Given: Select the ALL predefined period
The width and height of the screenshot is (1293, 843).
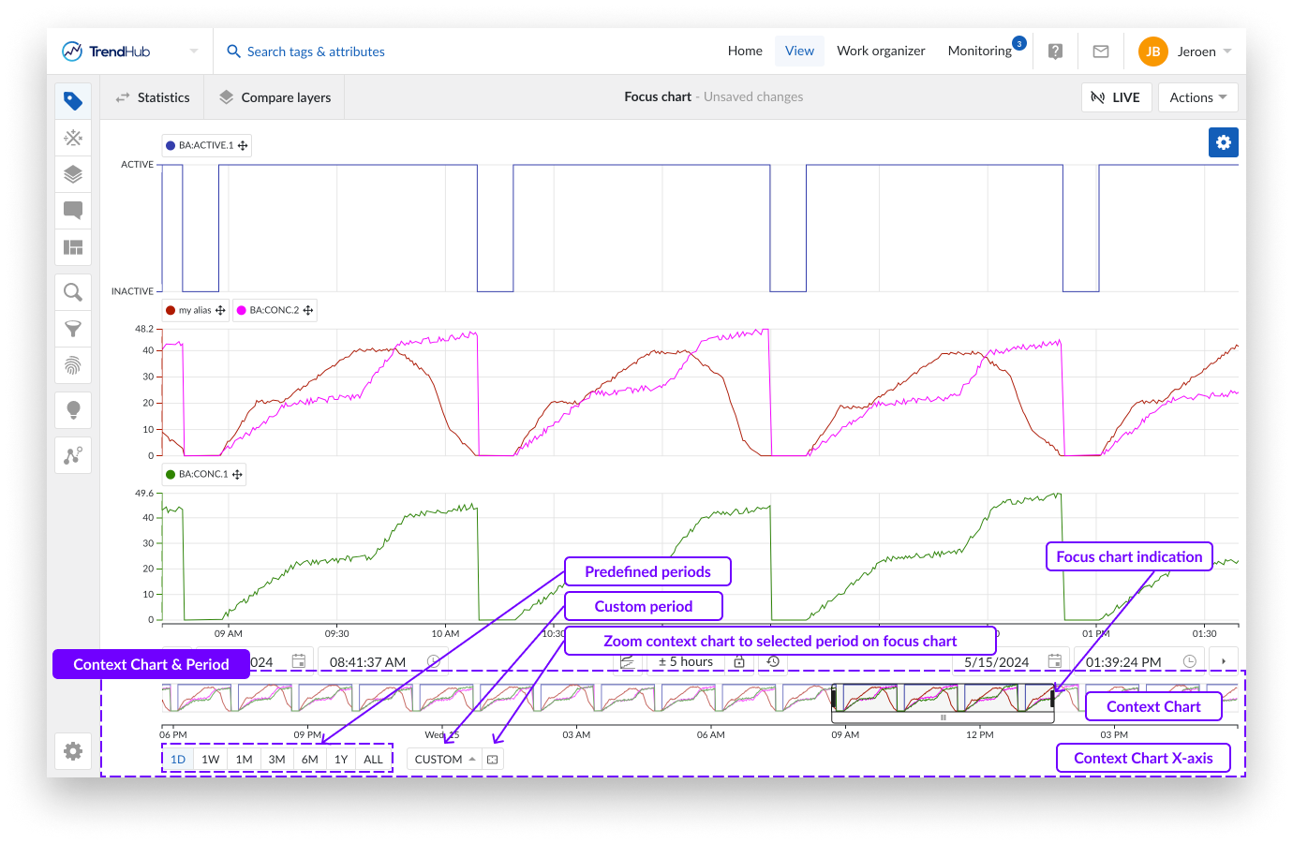Looking at the screenshot, I should click(373, 760).
